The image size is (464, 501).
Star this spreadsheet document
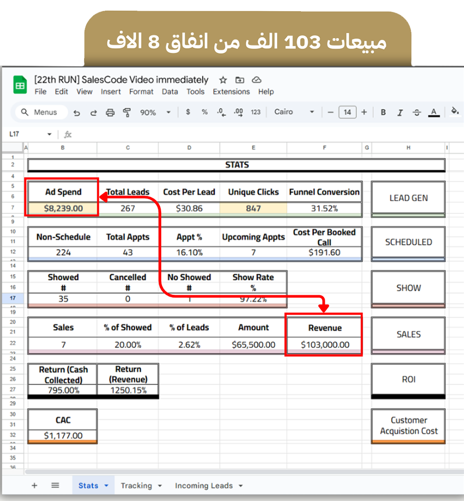point(223,80)
